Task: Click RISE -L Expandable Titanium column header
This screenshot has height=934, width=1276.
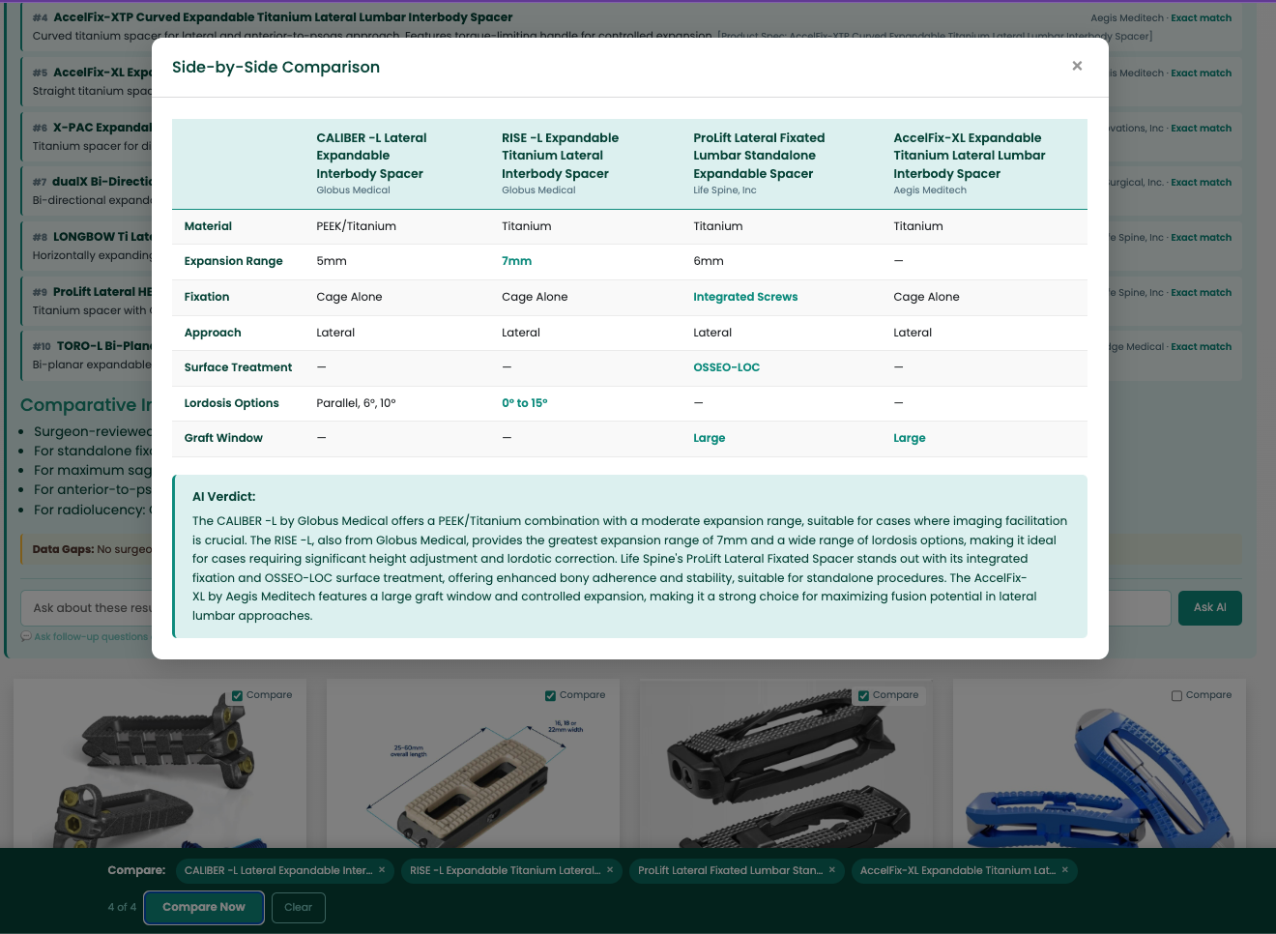Action: [560, 156]
